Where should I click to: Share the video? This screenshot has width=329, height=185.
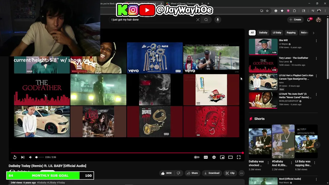pyautogui.click(x=192, y=173)
